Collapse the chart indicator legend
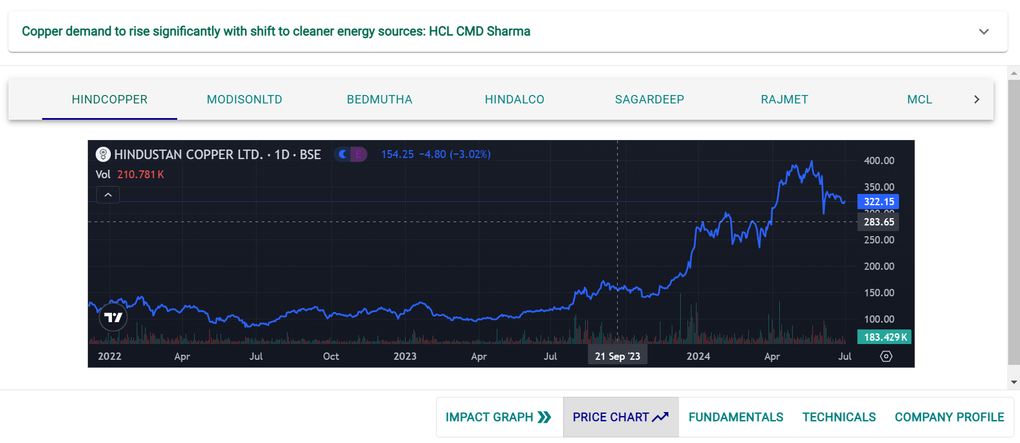 point(108,195)
